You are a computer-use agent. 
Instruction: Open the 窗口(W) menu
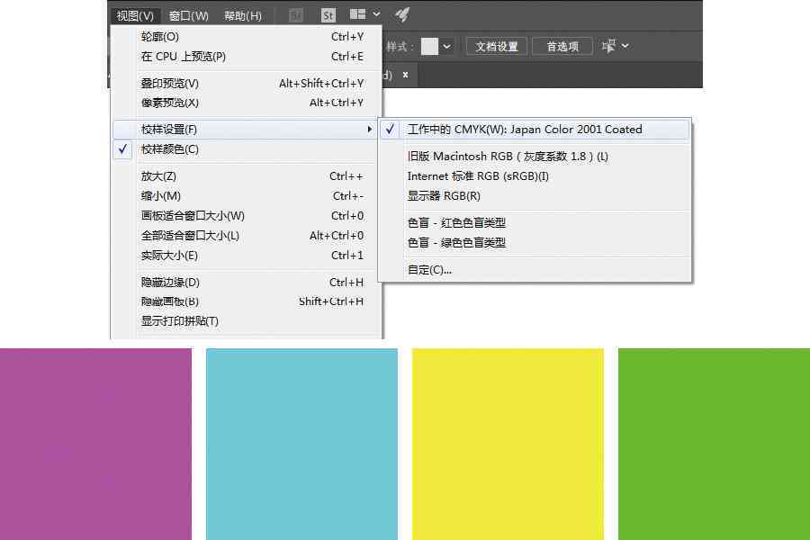coord(189,16)
